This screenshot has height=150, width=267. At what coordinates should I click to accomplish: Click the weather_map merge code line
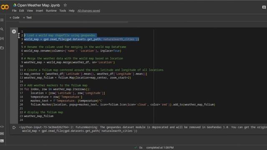[69, 62]
